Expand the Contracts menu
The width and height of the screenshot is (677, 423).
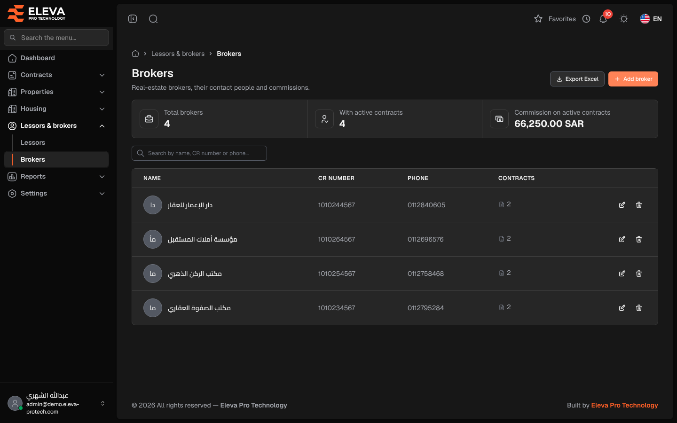[x=56, y=75]
